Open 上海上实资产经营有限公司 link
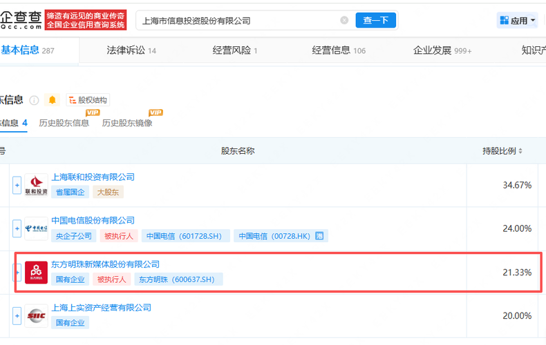 click(x=101, y=308)
